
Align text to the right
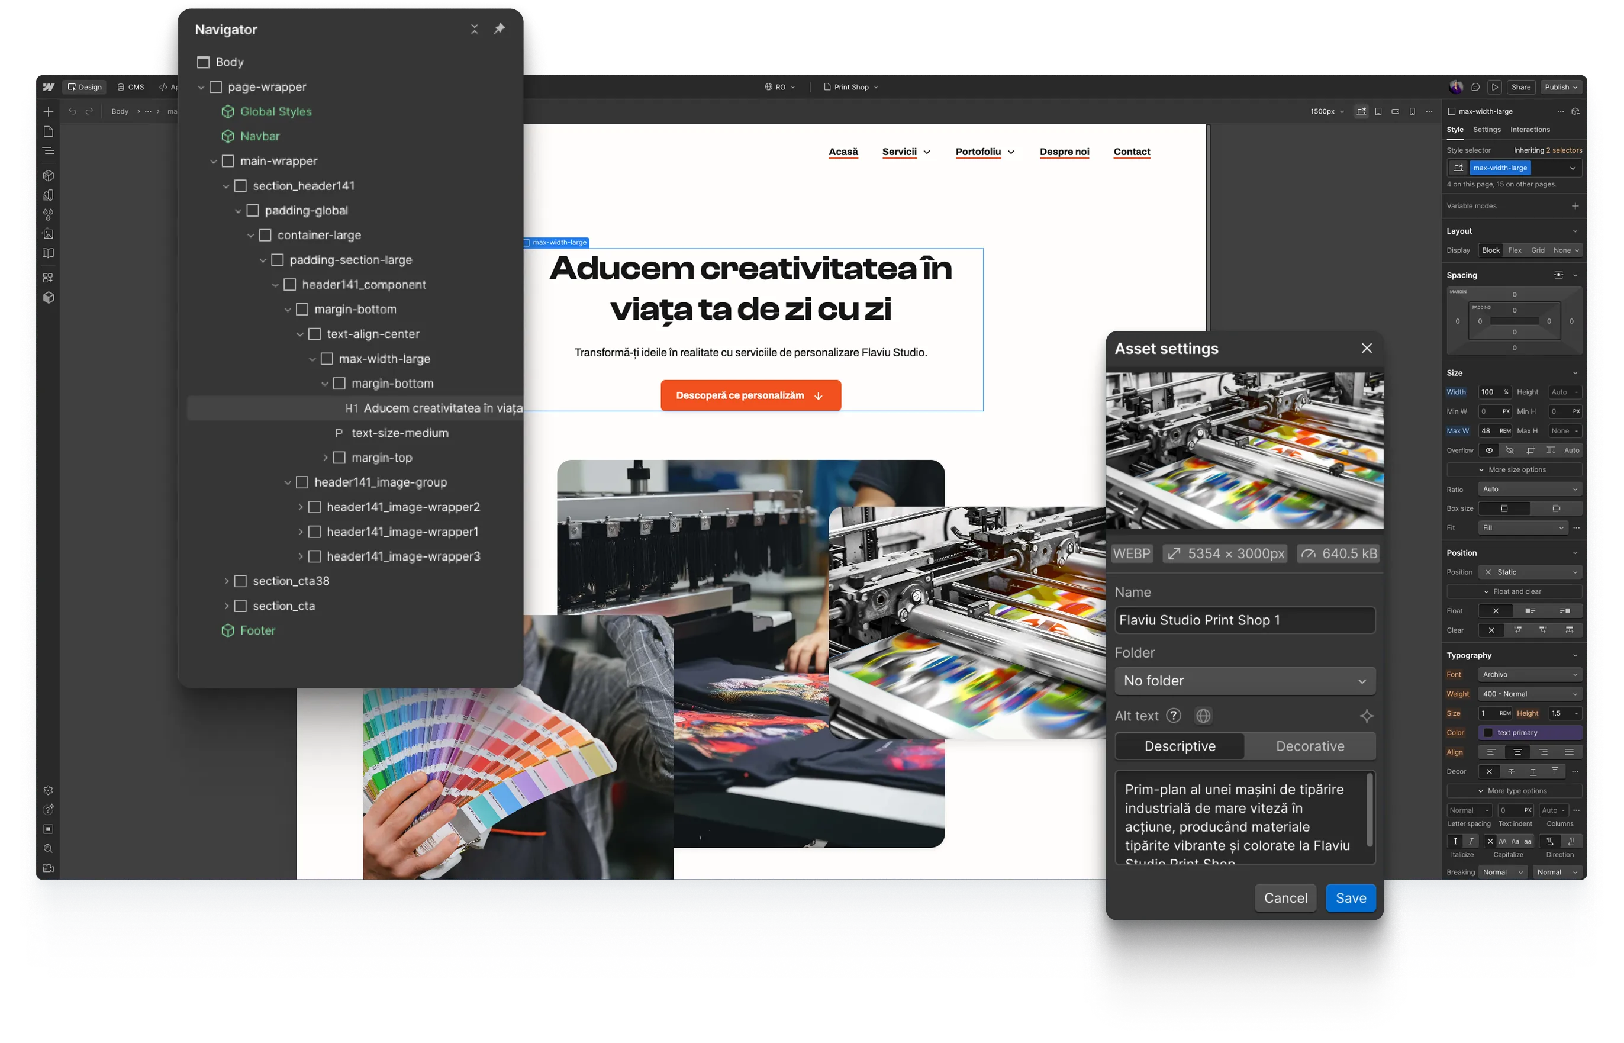(x=1543, y=752)
